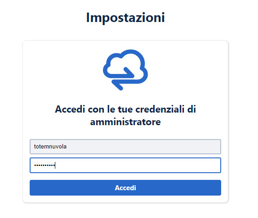Submit login with the Accedi button

[x=125, y=187]
